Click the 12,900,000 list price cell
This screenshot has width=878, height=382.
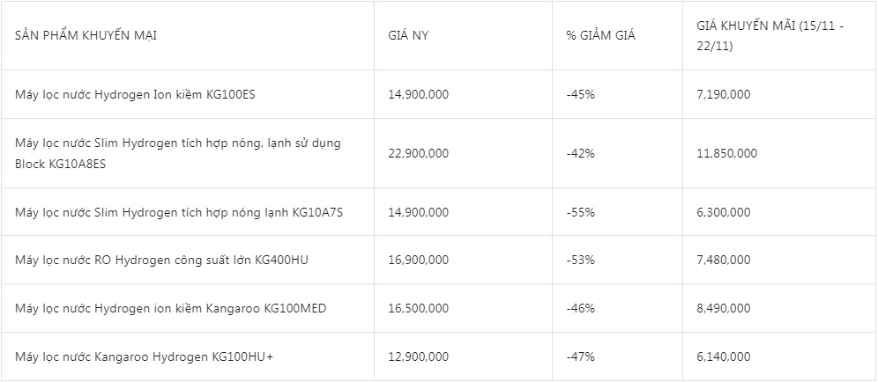[x=418, y=356]
